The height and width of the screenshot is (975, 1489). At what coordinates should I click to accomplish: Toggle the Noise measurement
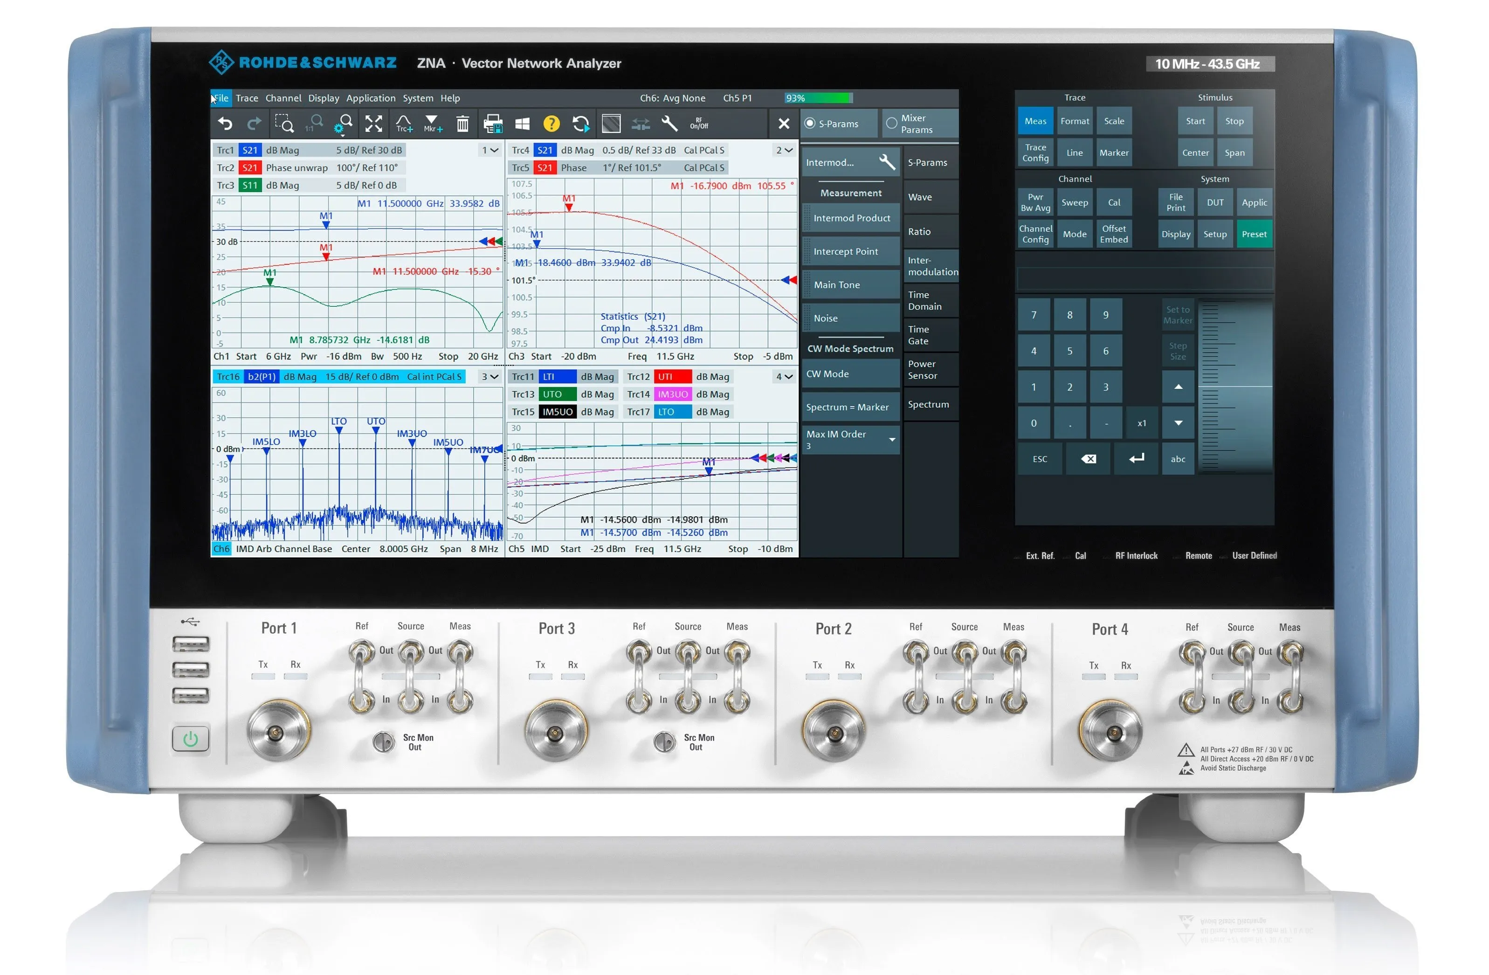(x=851, y=318)
